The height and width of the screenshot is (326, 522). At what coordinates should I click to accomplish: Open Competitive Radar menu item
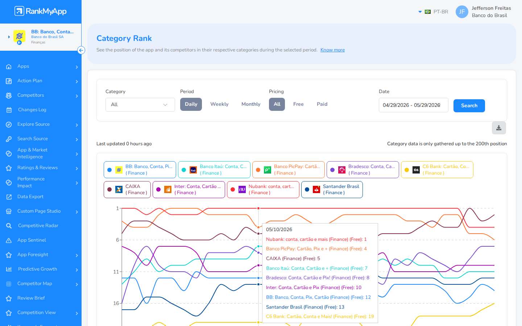point(41,226)
